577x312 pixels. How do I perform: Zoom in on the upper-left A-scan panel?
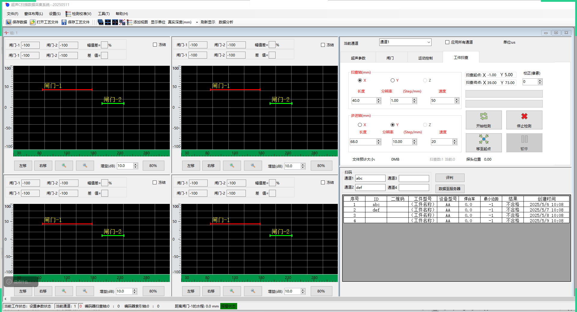pyautogui.click(x=64, y=166)
